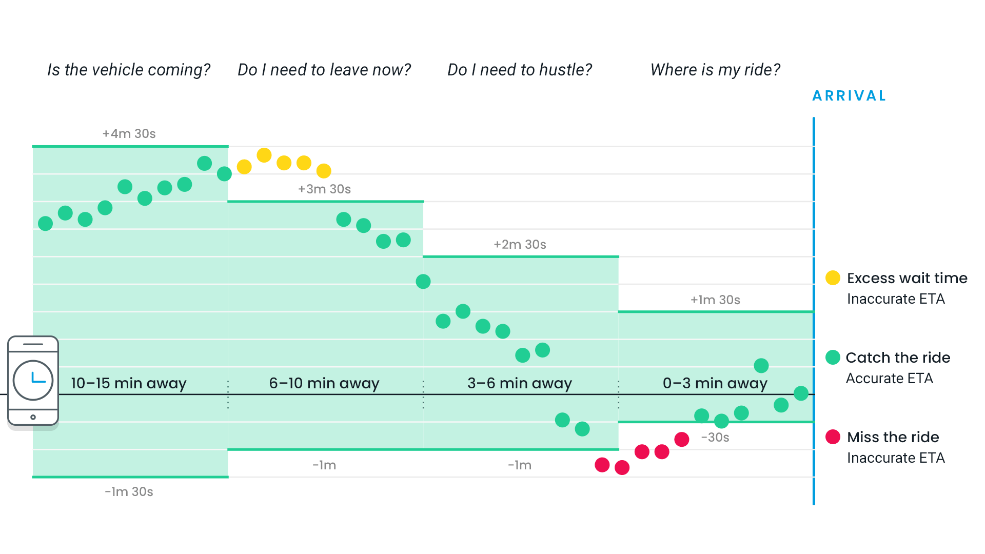Click the +3m 30s threshold label
Screen dimensions: 985x554
pyautogui.click(x=324, y=189)
